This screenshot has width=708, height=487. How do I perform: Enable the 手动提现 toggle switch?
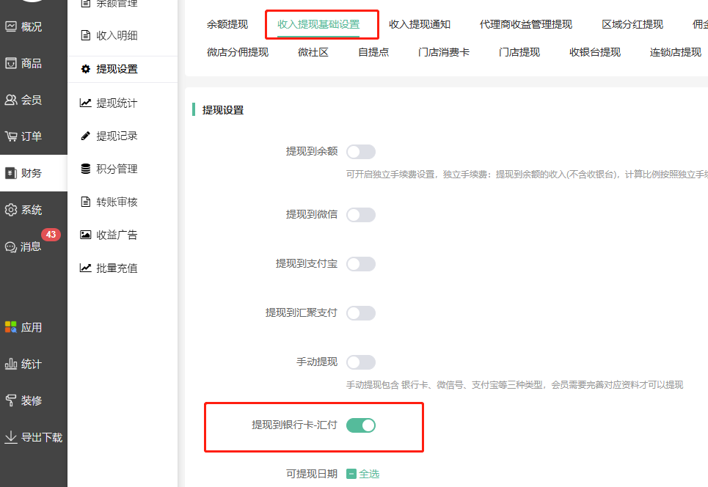coord(360,362)
